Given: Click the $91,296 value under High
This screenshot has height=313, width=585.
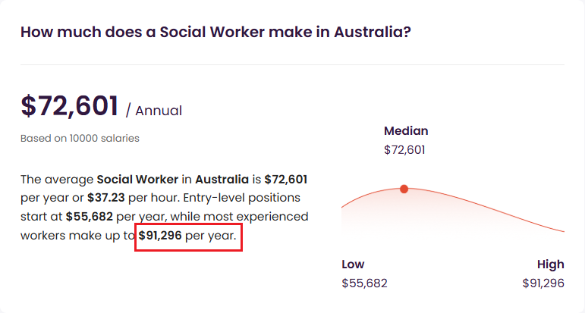Looking at the screenshot, I should (x=543, y=283).
